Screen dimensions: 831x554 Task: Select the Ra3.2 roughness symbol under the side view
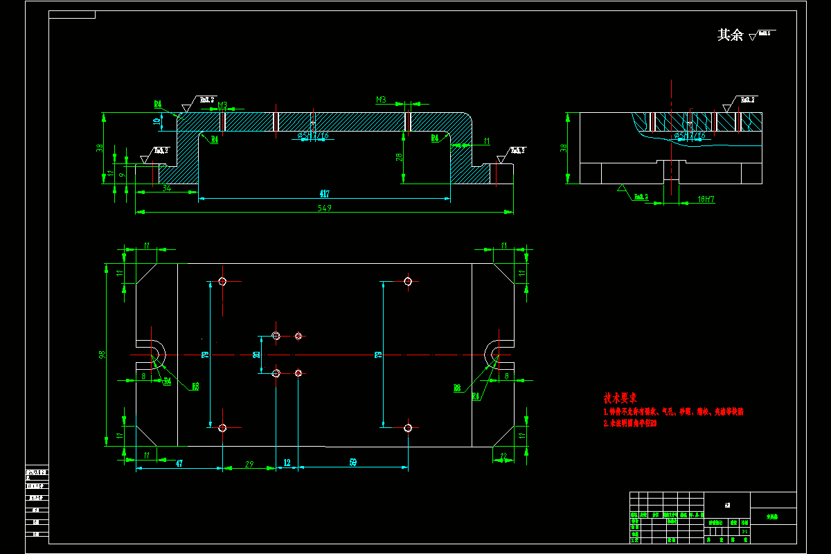[632, 192]
